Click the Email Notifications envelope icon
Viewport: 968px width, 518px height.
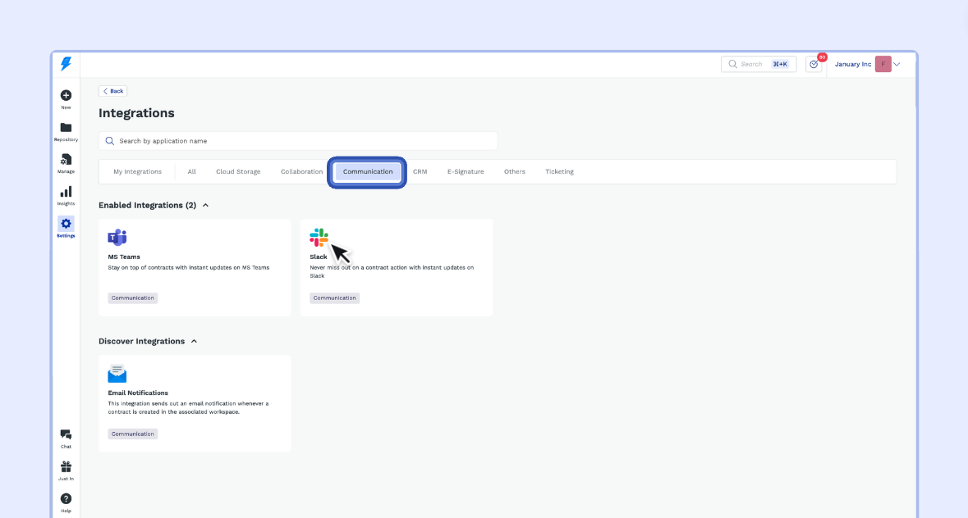tap(117, 373)
